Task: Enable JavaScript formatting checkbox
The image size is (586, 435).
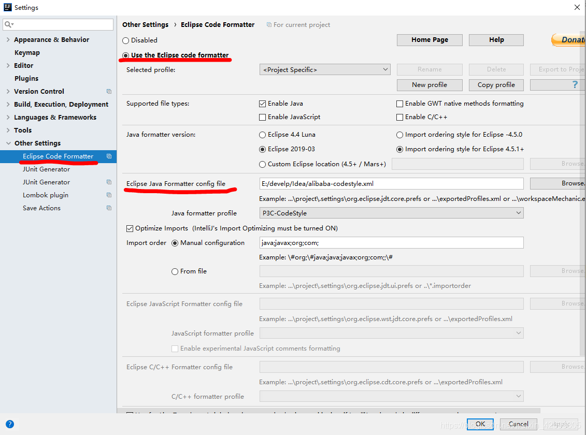Action: click(262, 117)
